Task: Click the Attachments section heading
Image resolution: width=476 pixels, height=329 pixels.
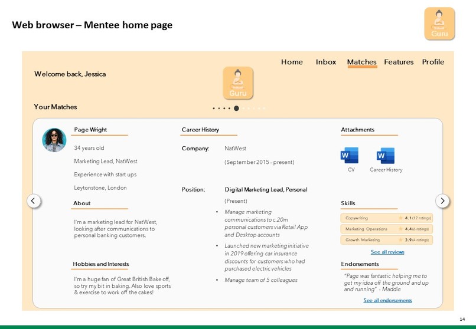Action: point(357,130)
